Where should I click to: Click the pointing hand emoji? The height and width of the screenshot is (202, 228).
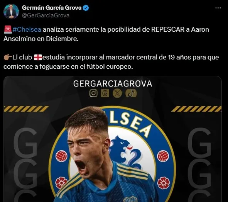[x=8, y=57]
